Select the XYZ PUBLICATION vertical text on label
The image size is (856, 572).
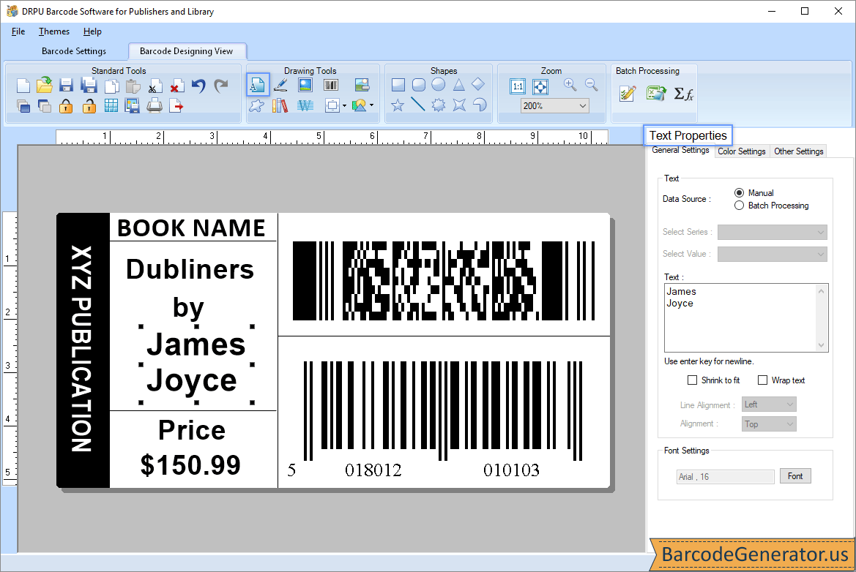click(82, 349)
